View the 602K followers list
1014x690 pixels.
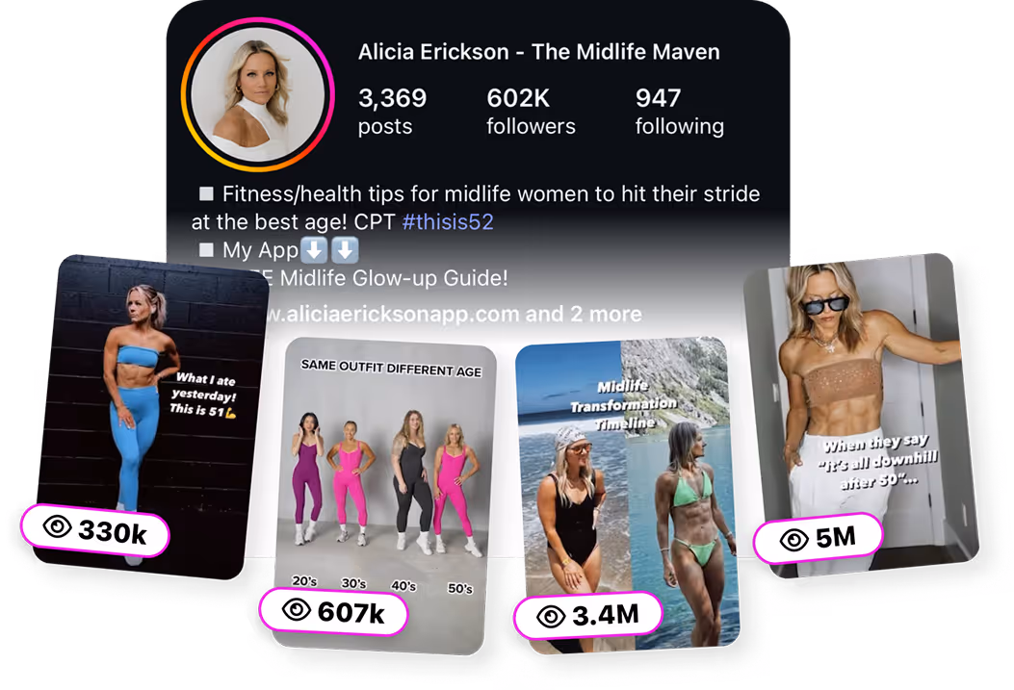click(x=531, y=111)
